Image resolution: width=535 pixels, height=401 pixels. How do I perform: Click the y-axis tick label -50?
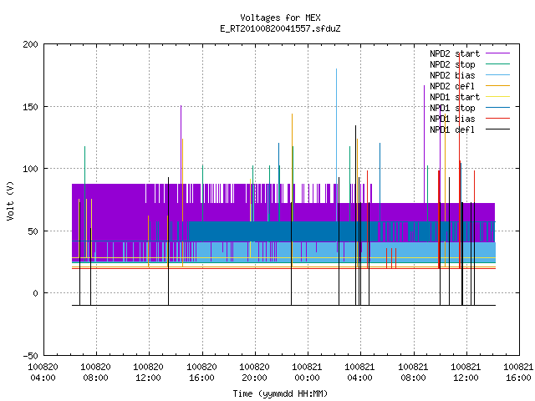(30, 356)
